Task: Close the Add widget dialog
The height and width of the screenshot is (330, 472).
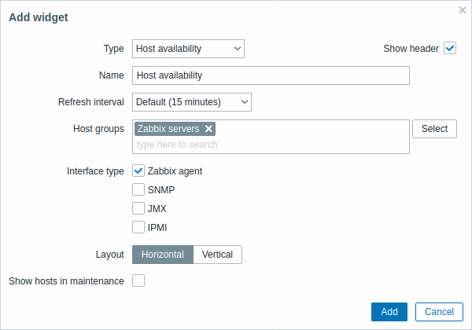Action: point(463,10)
